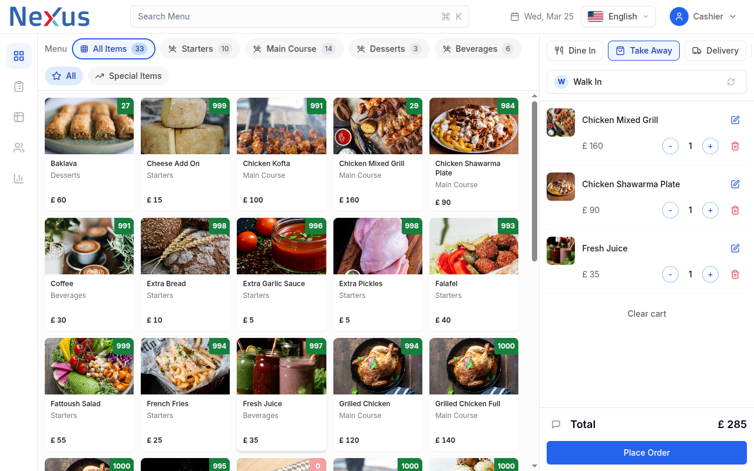
Task: Add Extra Garlic Sauce to the cart
Action: click(x=282, y=274)
